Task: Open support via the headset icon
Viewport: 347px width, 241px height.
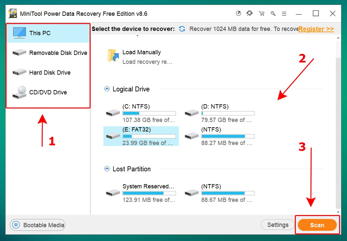Action: 249,13
